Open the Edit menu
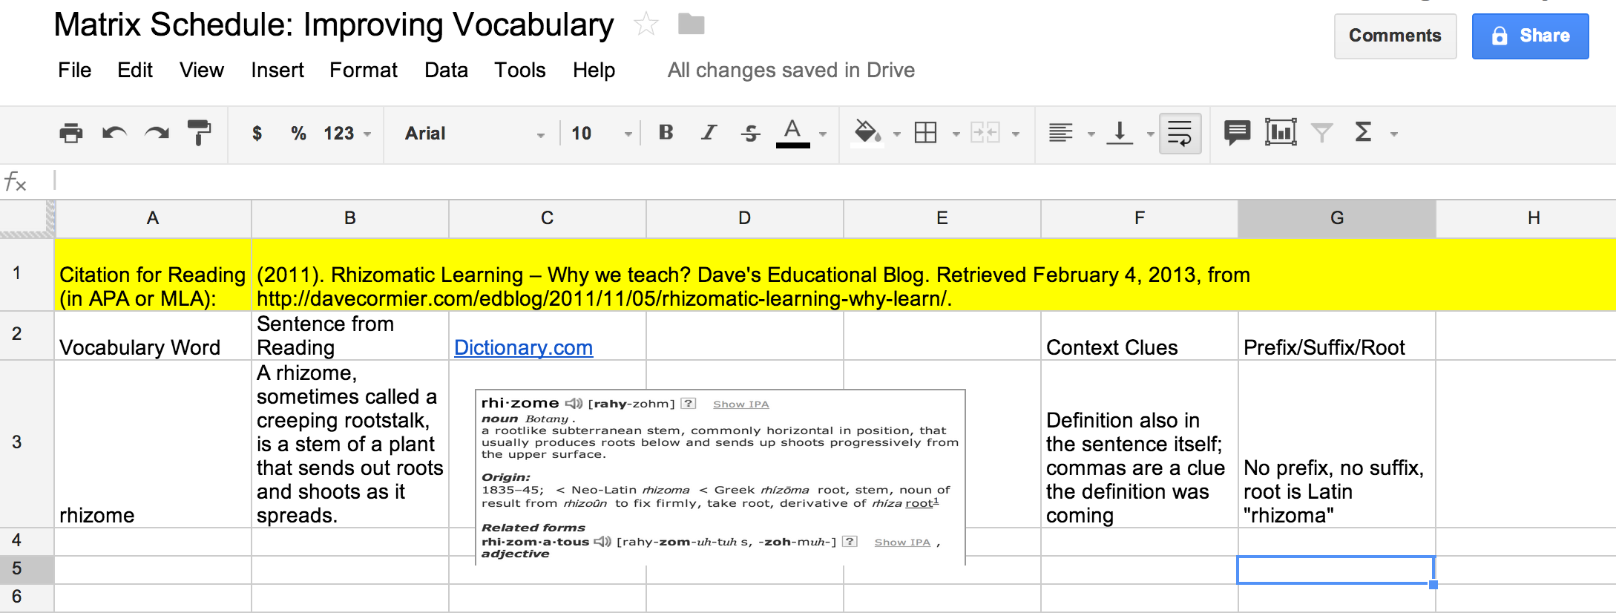1616x613 pixels. click(x=135, y=70)
